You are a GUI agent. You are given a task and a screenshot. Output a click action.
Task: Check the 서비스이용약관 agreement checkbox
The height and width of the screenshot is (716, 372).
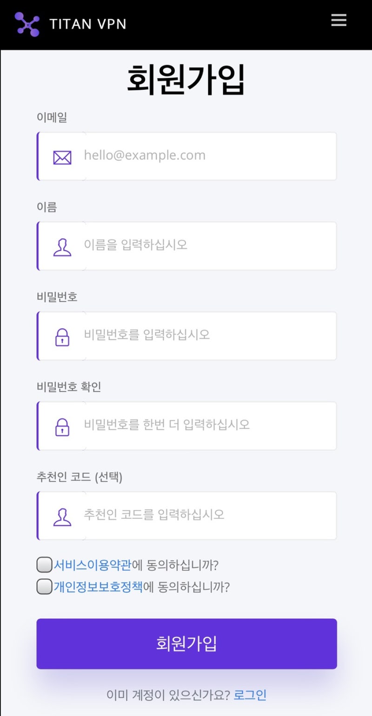tap(44, 565)
